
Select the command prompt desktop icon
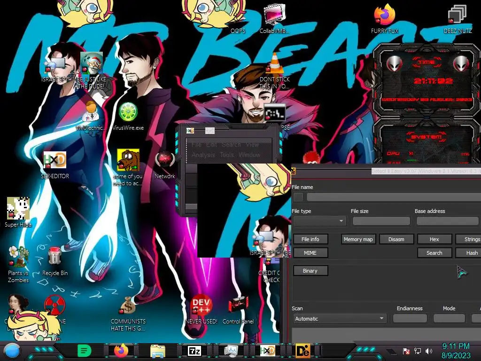[x=275, y=112]
